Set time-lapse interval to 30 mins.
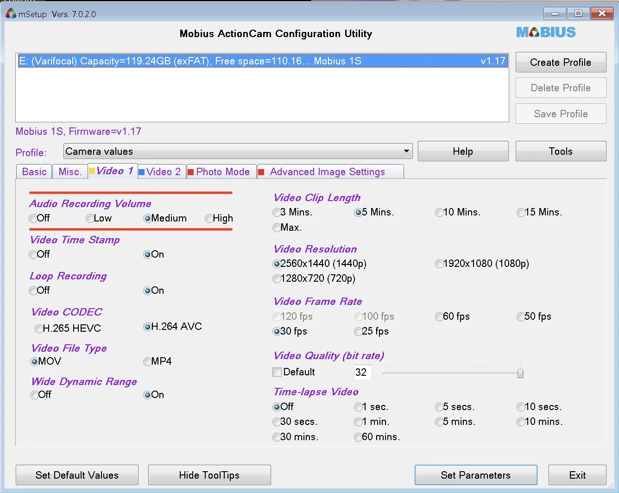 click(277, 436)
